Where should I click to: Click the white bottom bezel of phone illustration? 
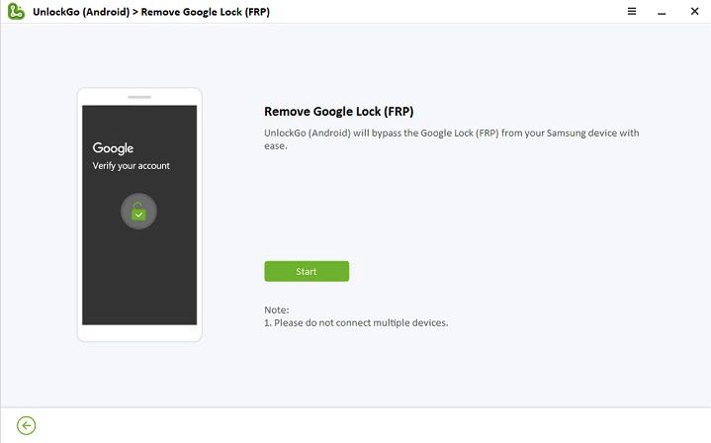[x=139, y=333]
